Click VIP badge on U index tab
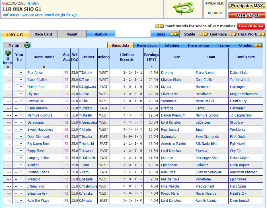This screenshot has width=267, height=208. tap(258, 45)
